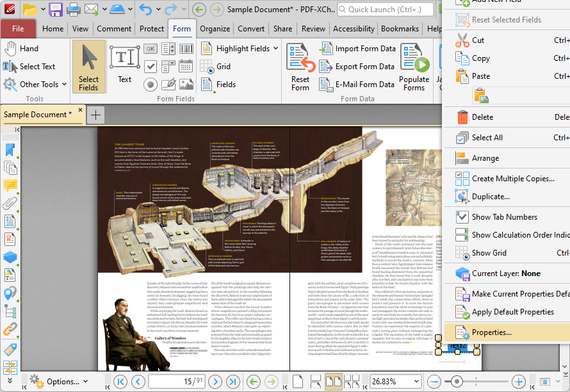This screenshot has height=392, width=570.
Task: Click the E-mail envelope icon in top toolbar
Action: click(x=91, y=10)
